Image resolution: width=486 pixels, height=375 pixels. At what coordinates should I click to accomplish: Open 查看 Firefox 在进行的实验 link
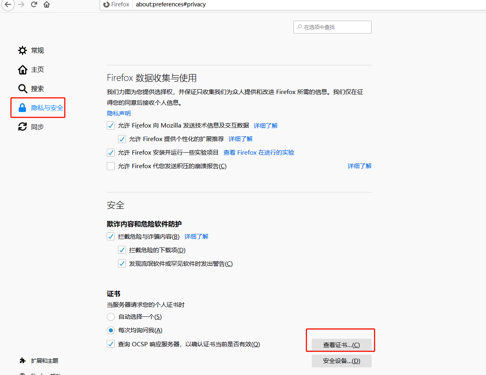point(259,153)
